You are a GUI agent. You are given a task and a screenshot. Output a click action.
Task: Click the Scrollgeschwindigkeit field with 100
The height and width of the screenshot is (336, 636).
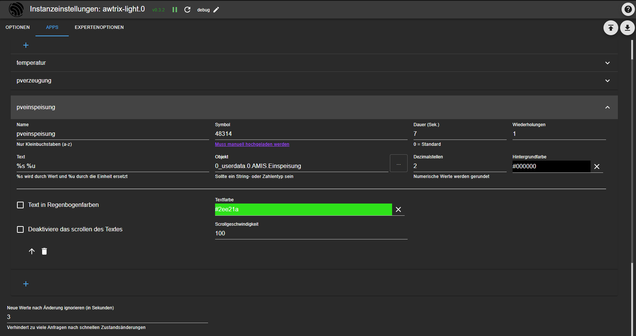pos(311,233)
